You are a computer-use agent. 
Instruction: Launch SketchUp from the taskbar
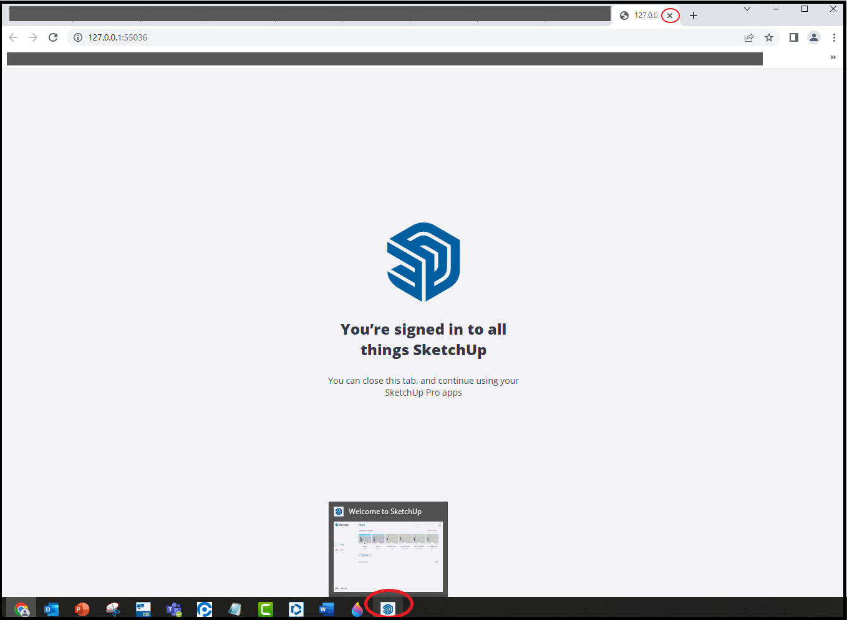[389, 609]
